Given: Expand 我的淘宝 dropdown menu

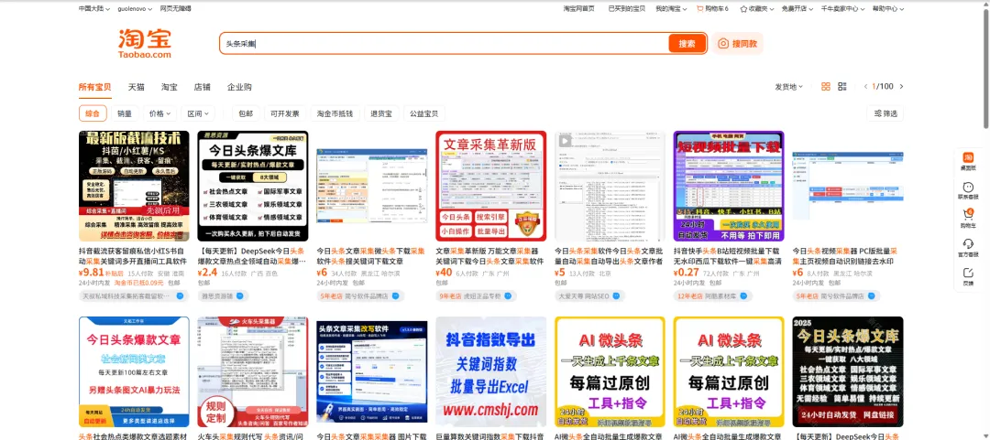Looking at the screenshot, I should [671, 9].
